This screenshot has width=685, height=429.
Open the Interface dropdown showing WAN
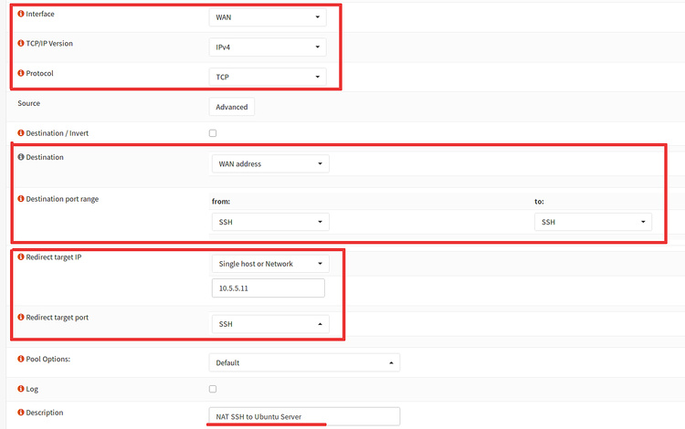tap(268, 17)
